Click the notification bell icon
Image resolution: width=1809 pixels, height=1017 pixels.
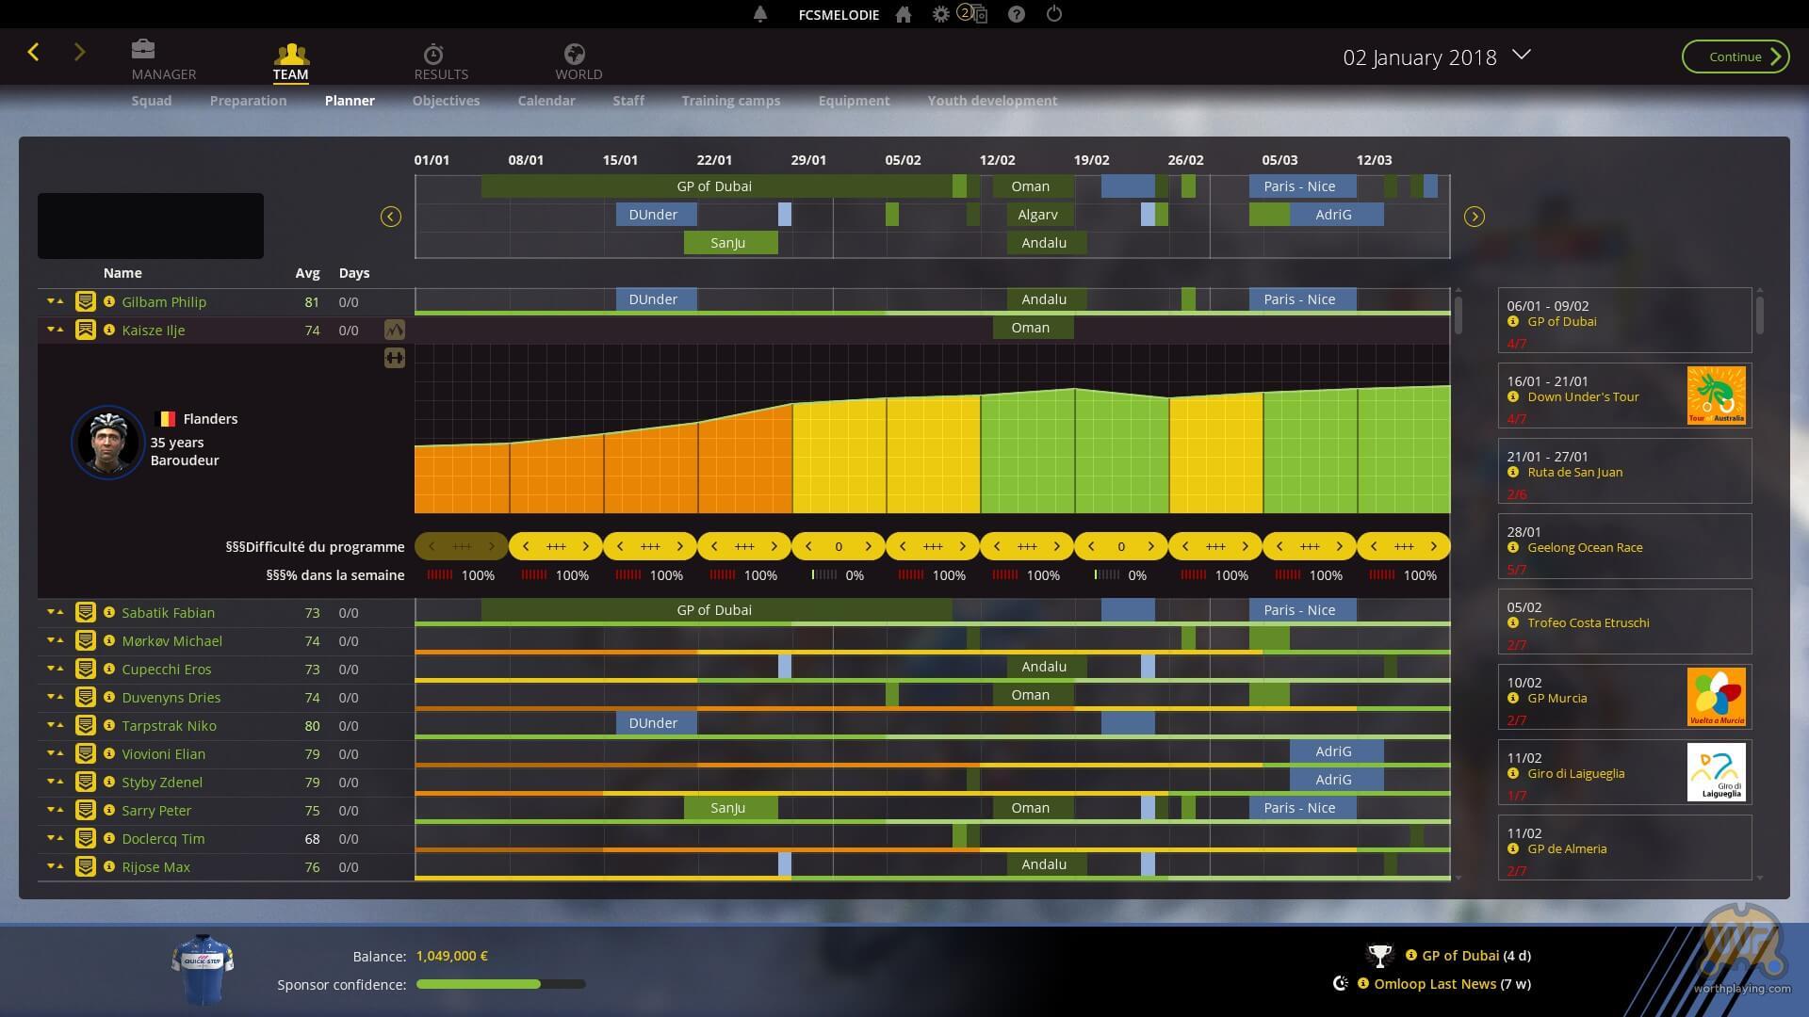(760, 14)
